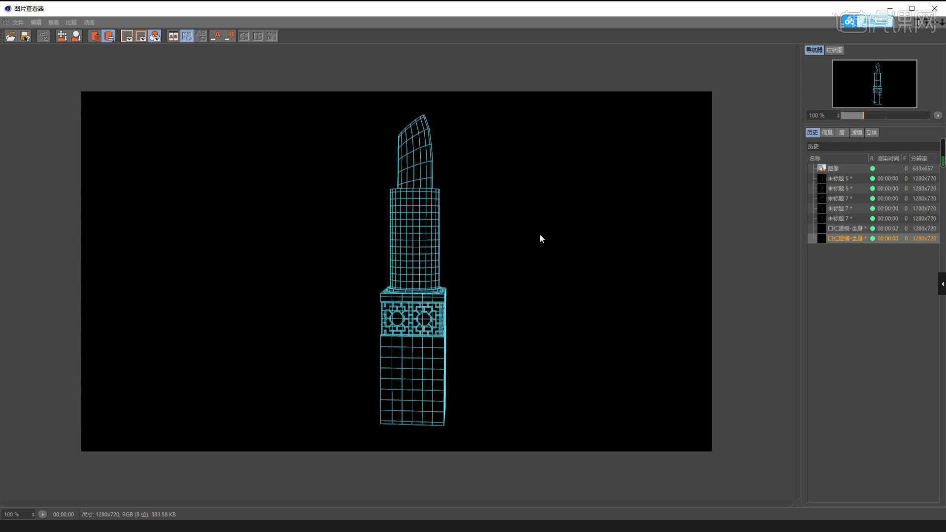946x532 pixels.
Task: Click the navigator zoom slider
Action: coord(885,115)
